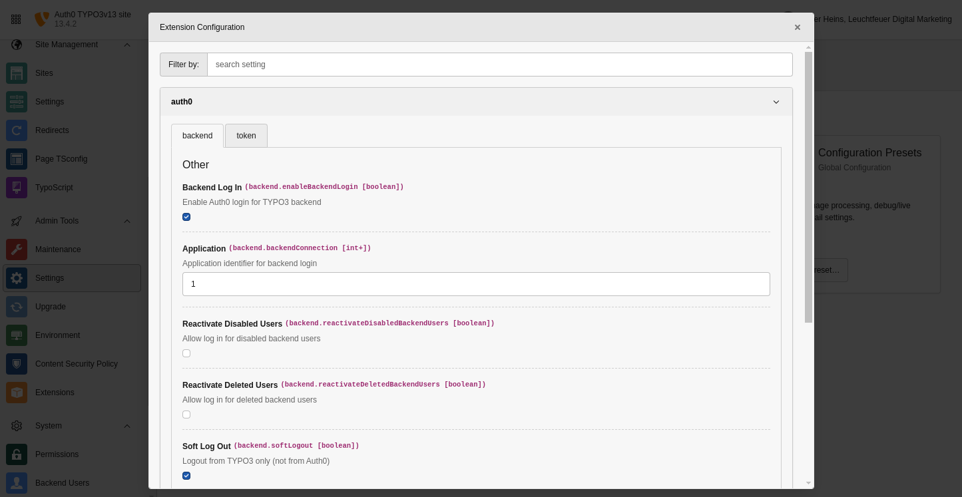Open the Backend Users module icon
962x497 pixels.
pos(17,483)
